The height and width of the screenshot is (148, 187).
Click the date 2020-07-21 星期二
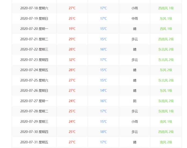click(x=34, y=39)
